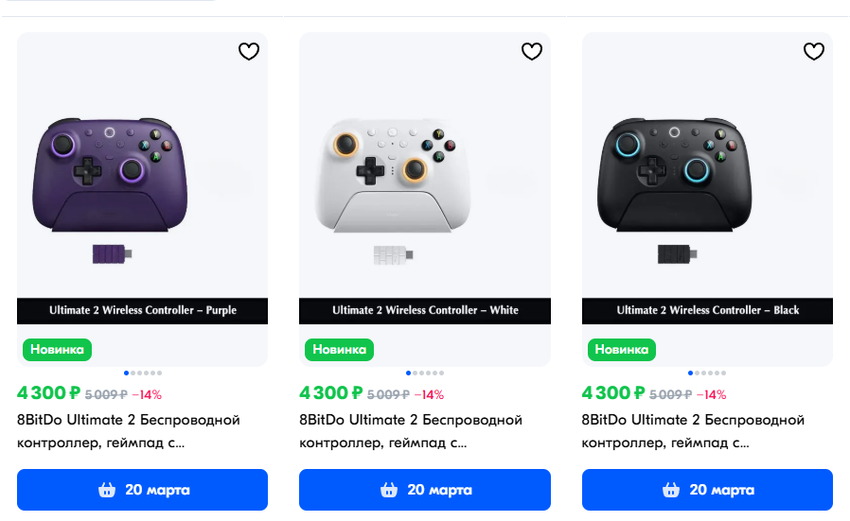Open purple 8BitDo Ultimate 2 product title
850x521 pixels.
[129, 431]
